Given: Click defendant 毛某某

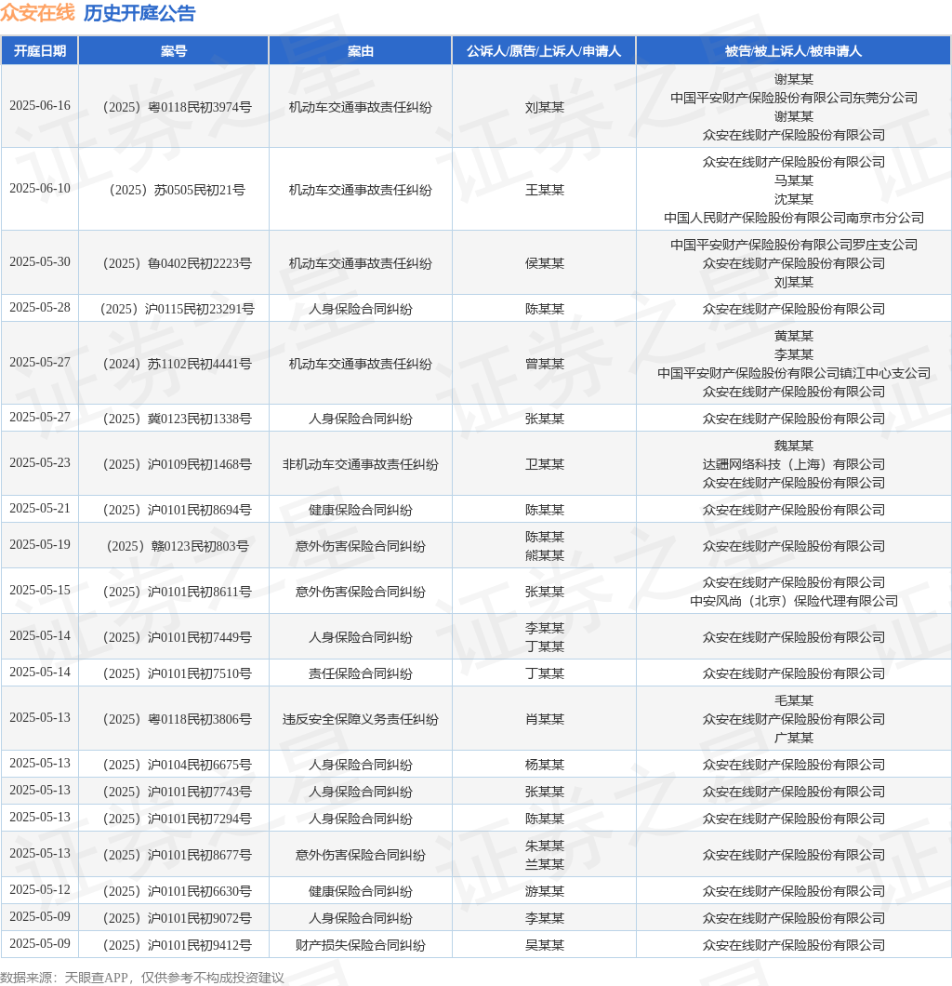Looking at the screenshot, I should 794,700.
